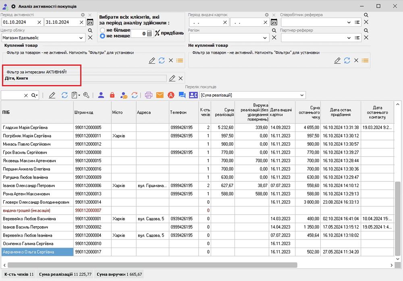Select the row Гладких Марія Сергіївна
This screenshot has height=281, width=403.
(37, 127)
